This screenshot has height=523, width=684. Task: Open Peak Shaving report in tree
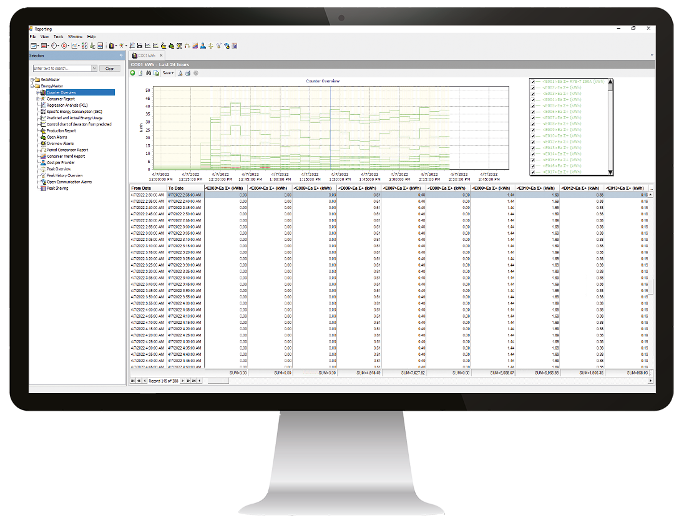pos(57,188)
